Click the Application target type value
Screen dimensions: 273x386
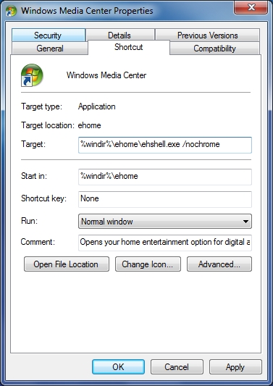point(97,106)
